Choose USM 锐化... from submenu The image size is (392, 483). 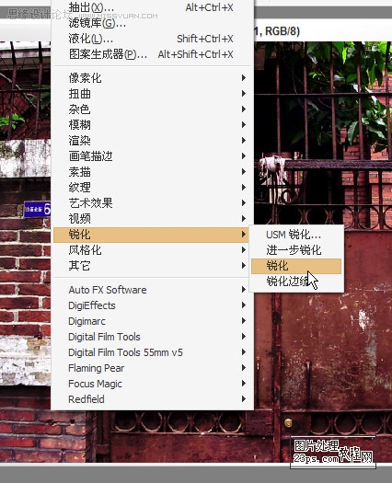[x=296, y=235]
